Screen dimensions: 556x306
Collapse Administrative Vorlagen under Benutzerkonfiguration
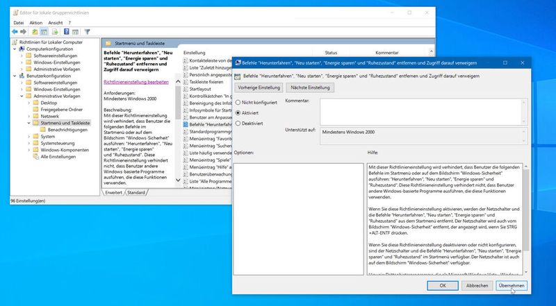coord(22,96)
